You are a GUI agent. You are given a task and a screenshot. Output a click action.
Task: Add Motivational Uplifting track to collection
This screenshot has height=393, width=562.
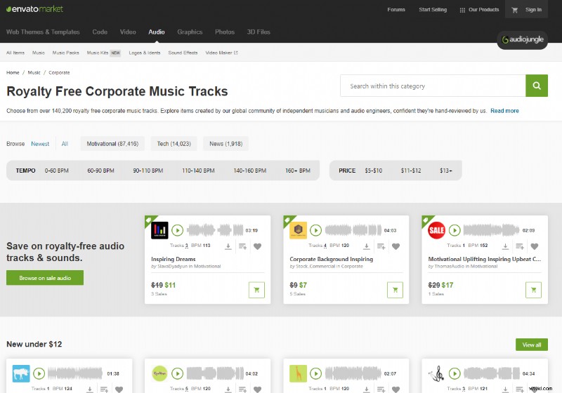[x=520, y=246]
